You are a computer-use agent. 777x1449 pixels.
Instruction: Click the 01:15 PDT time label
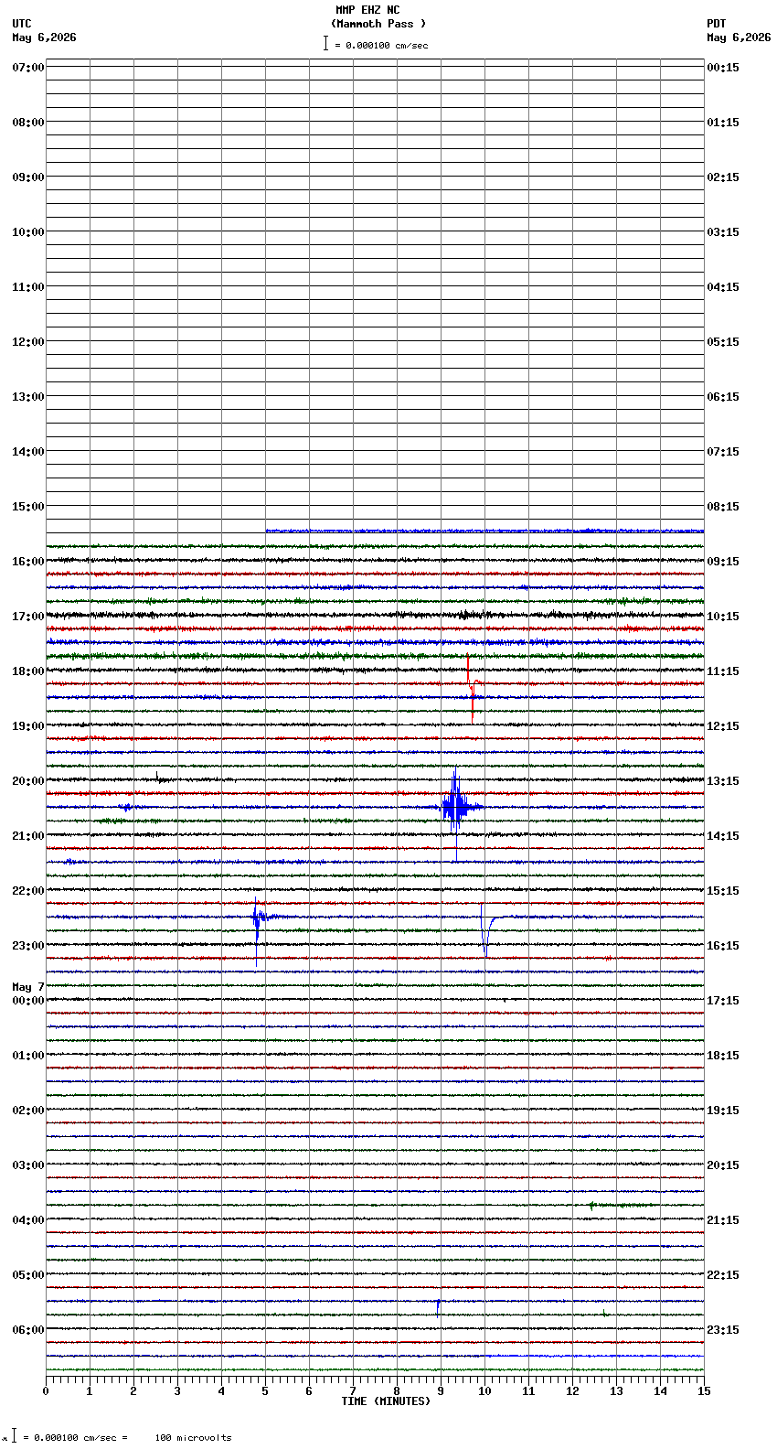(723, 123)
